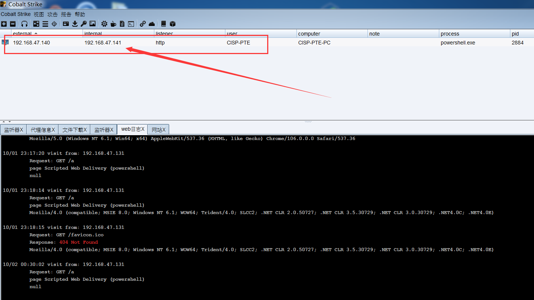The image size is (534, 300).
Task: Open Downloaded Files via download arrow icon
Action: point(75,24)
